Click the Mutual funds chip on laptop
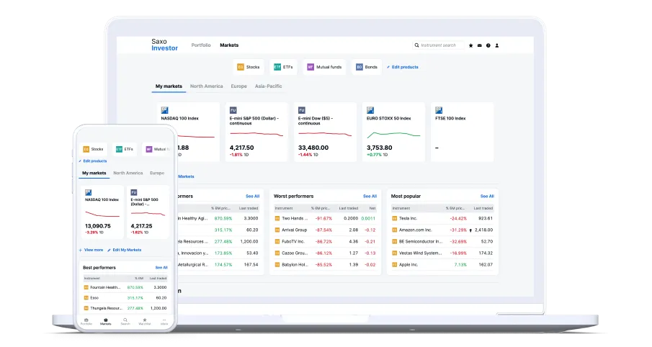 (324, 67)
